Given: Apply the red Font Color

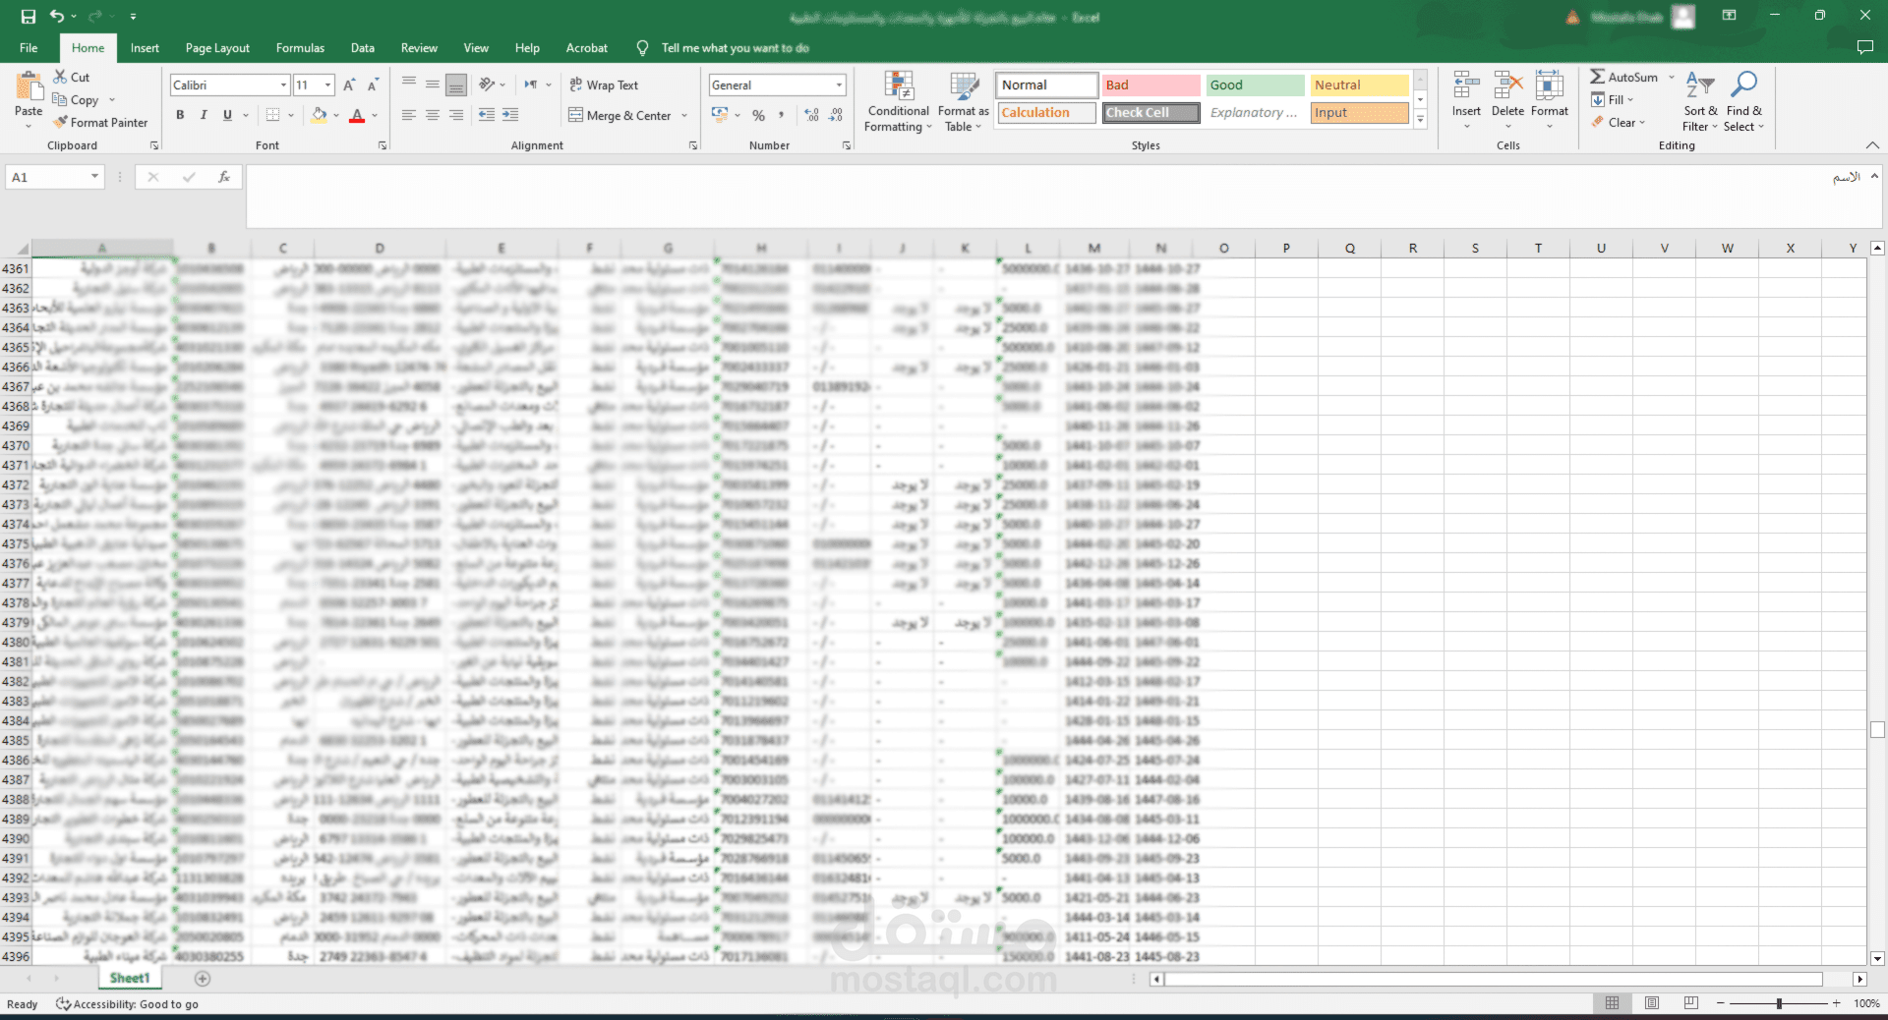Looking at the screenshot, I should click(x=357, y=115).
